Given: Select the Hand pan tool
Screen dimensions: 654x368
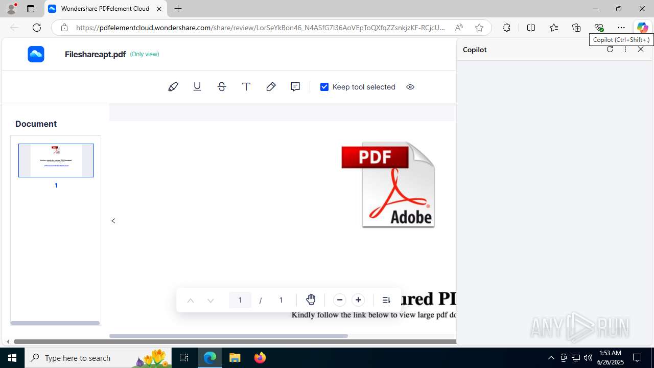Looking at the screenshot, I should [311, 300].
